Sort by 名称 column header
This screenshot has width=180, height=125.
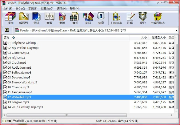click(66, 37)
